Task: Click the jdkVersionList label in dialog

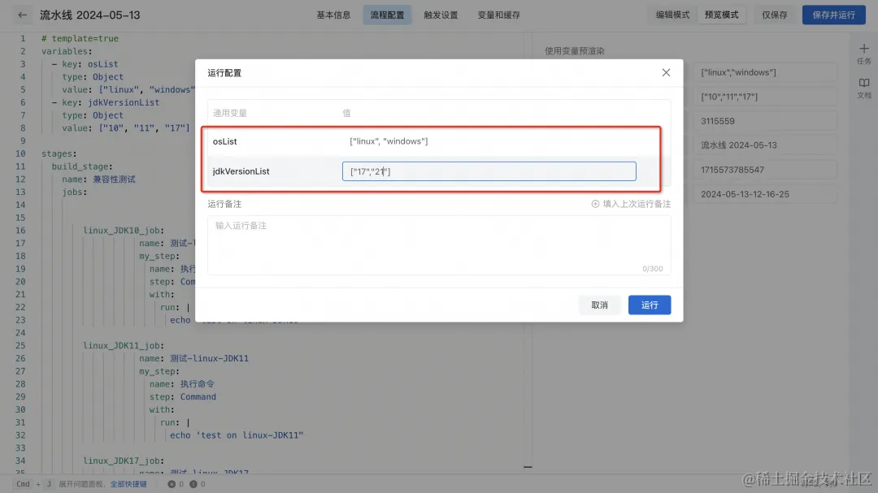Action: point(241,171)
